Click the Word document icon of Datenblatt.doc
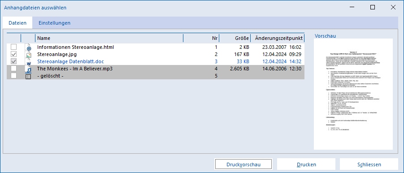404x173 pixels. [28, 62]
